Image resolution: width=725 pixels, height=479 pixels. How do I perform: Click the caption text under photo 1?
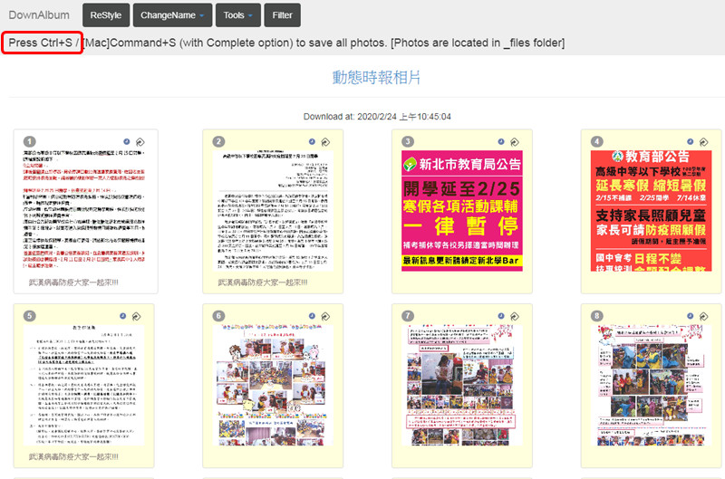pyautogui.click(x=73, y=283)
